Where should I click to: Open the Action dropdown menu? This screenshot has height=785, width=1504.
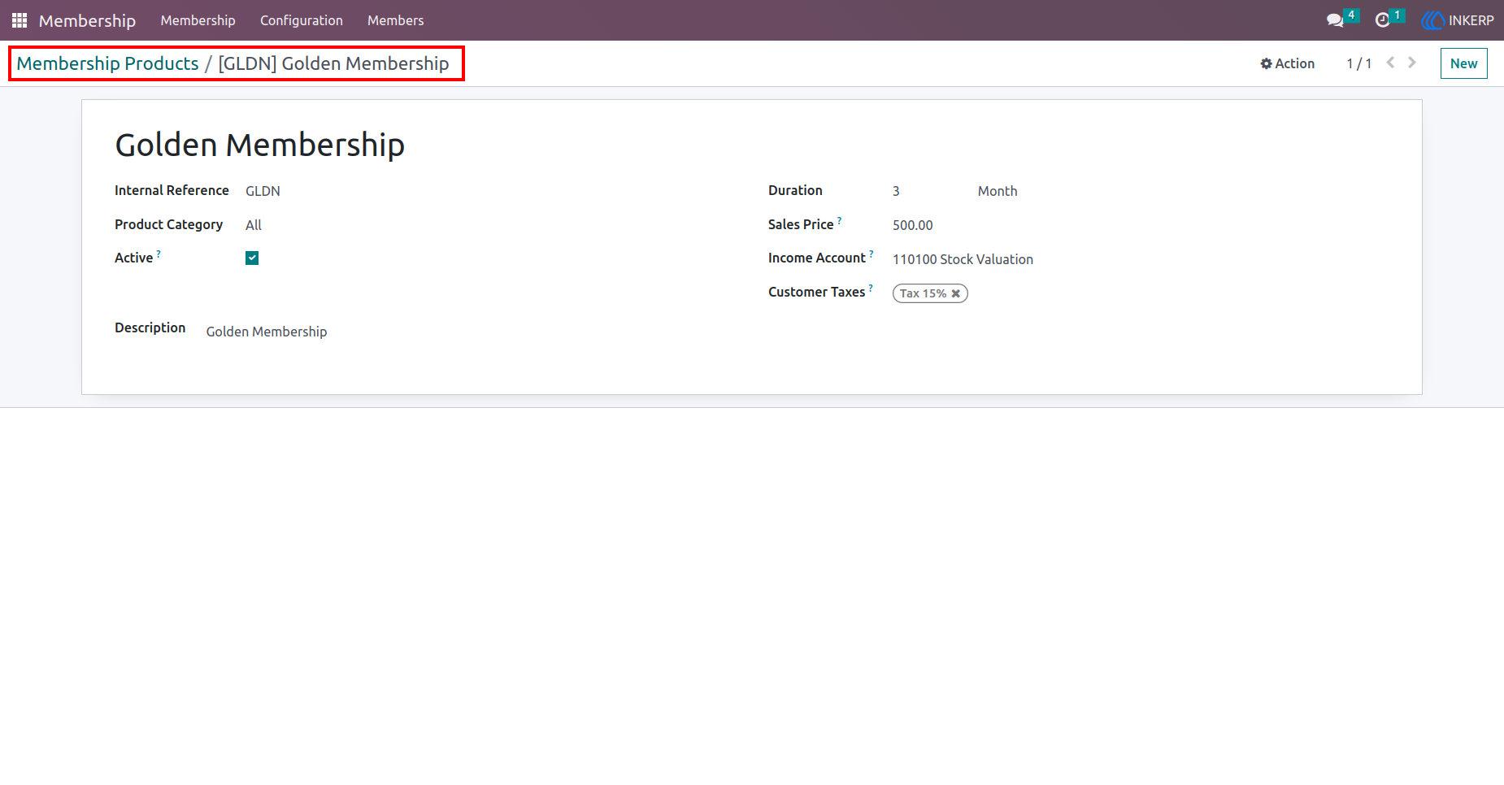1287,63
